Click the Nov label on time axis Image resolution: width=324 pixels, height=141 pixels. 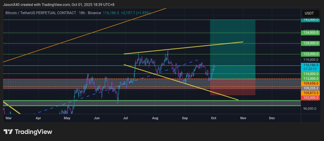click(243, 118)
